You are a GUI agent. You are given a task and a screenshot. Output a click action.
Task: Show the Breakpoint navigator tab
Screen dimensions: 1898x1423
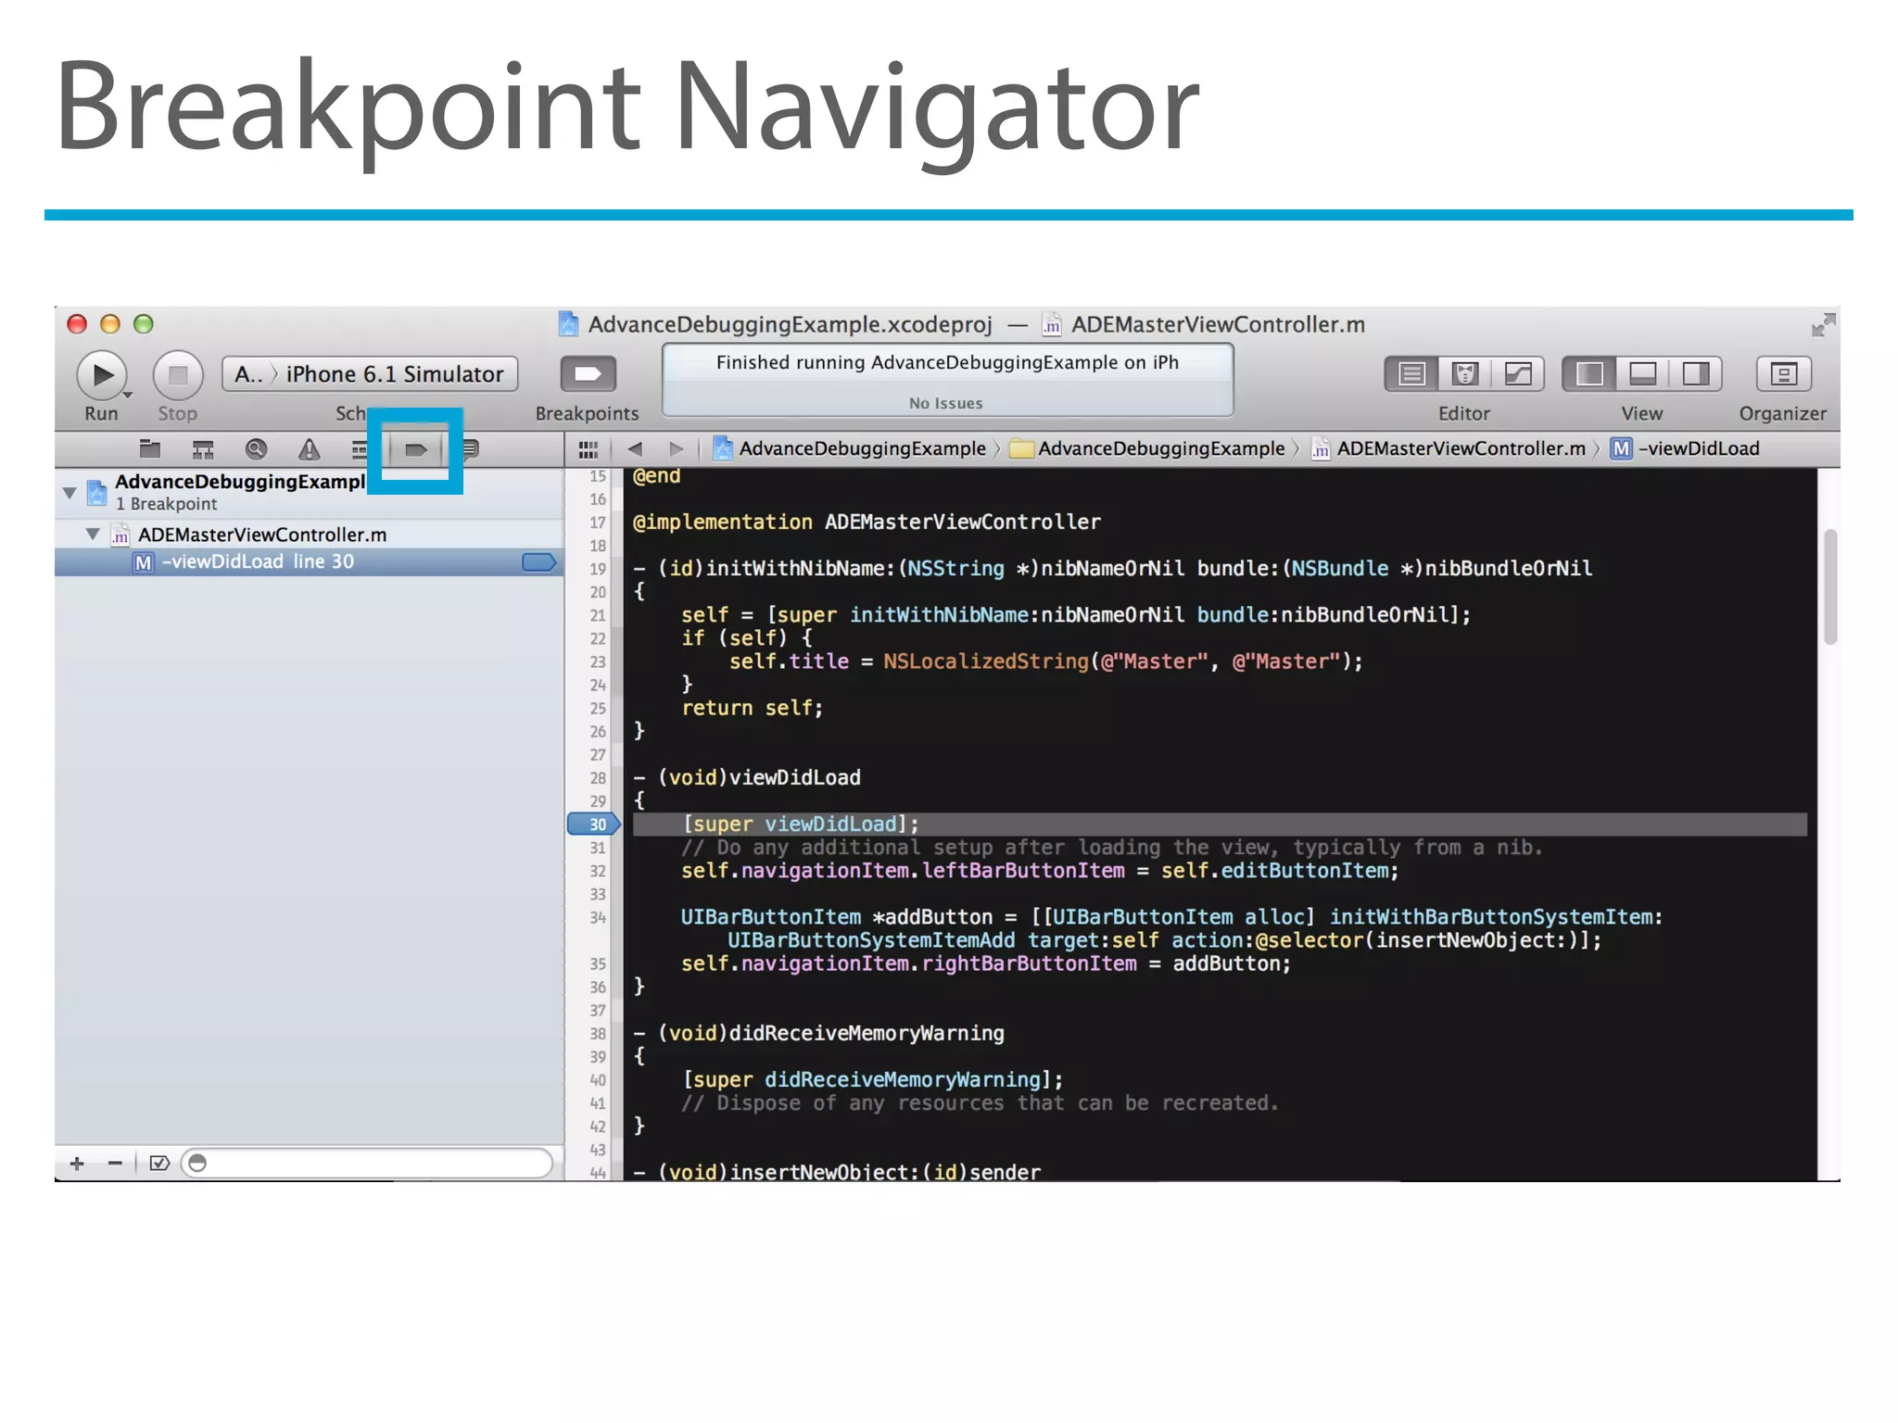coord(415,449)
